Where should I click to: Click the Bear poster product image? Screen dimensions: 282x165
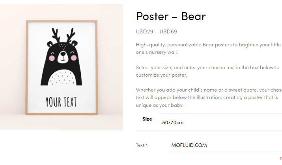click(x=62, y=67)
